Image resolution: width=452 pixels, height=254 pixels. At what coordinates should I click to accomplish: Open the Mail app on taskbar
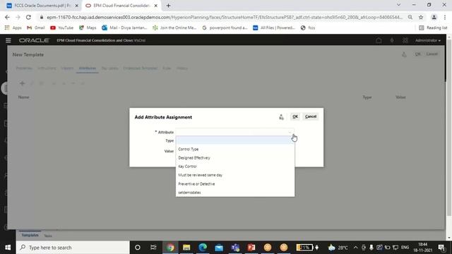point(219,248)
